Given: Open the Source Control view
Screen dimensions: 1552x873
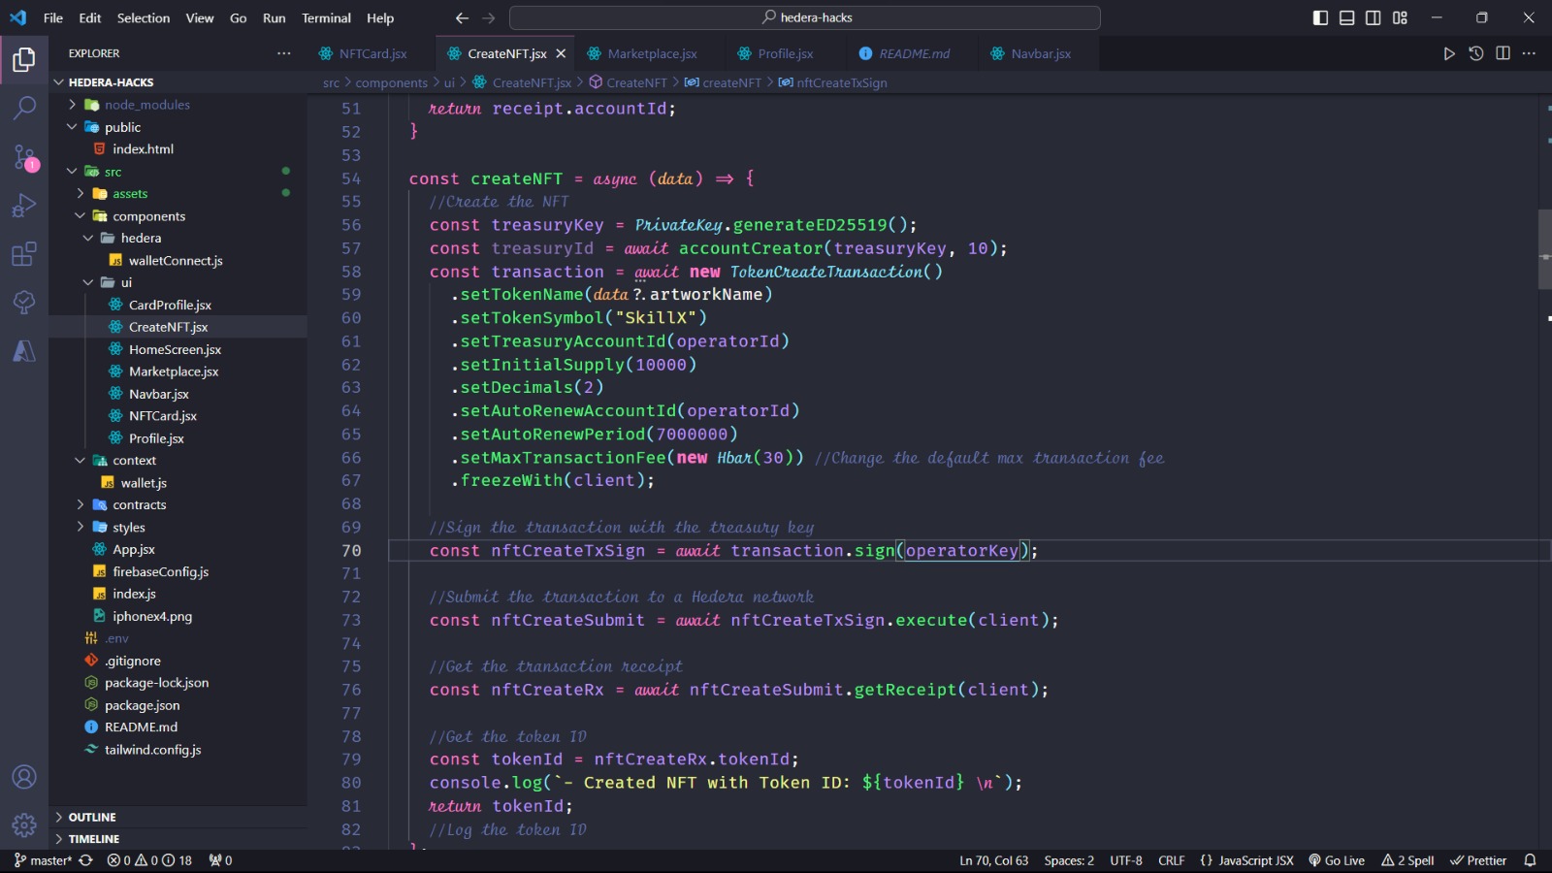Looking at the screenshot, I should tap(24, 157).
